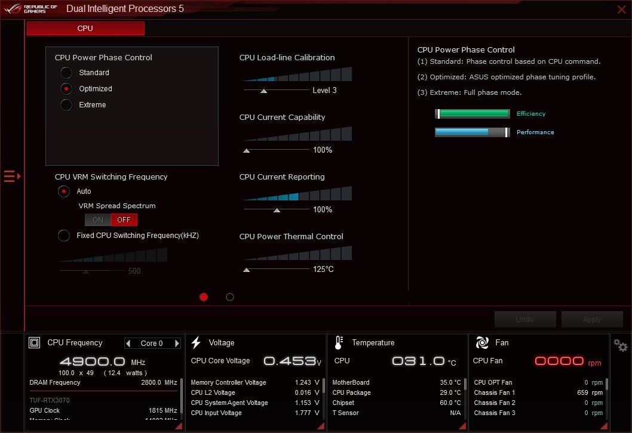Image resolution: width=632 pixels, height=433 pixels.
Task: Click the CPU Frequency chip icon
Action: (34, 342)
